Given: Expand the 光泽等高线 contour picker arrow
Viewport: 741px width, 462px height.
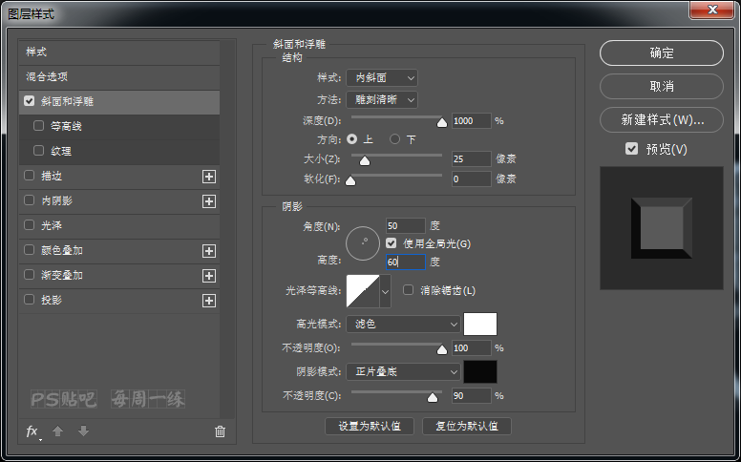Looking at the screenshot, I should pos(385,291).
